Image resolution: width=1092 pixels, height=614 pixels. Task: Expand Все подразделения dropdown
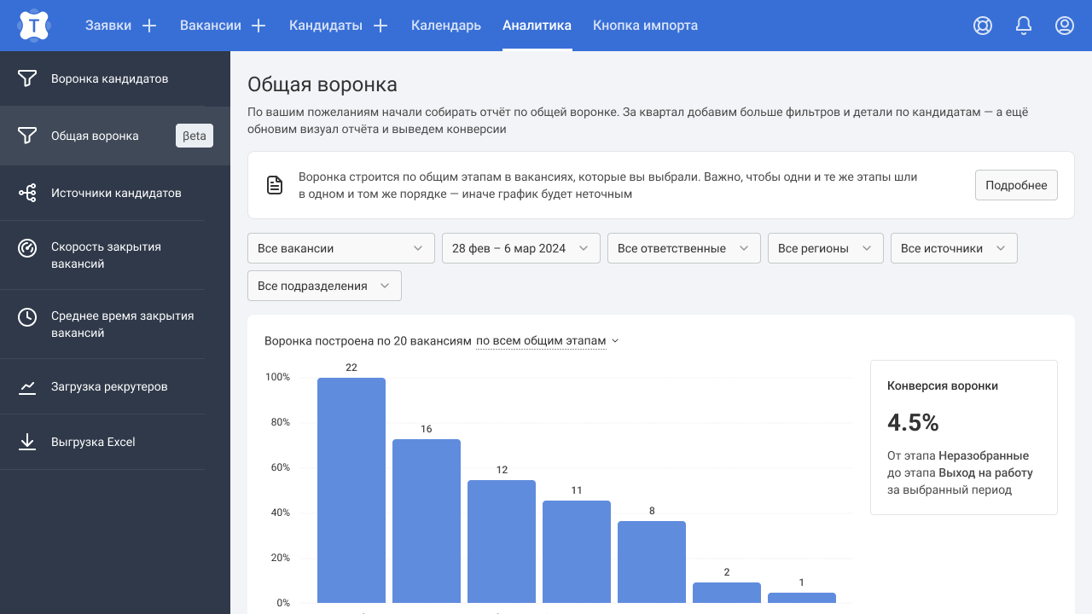(324, 286)
